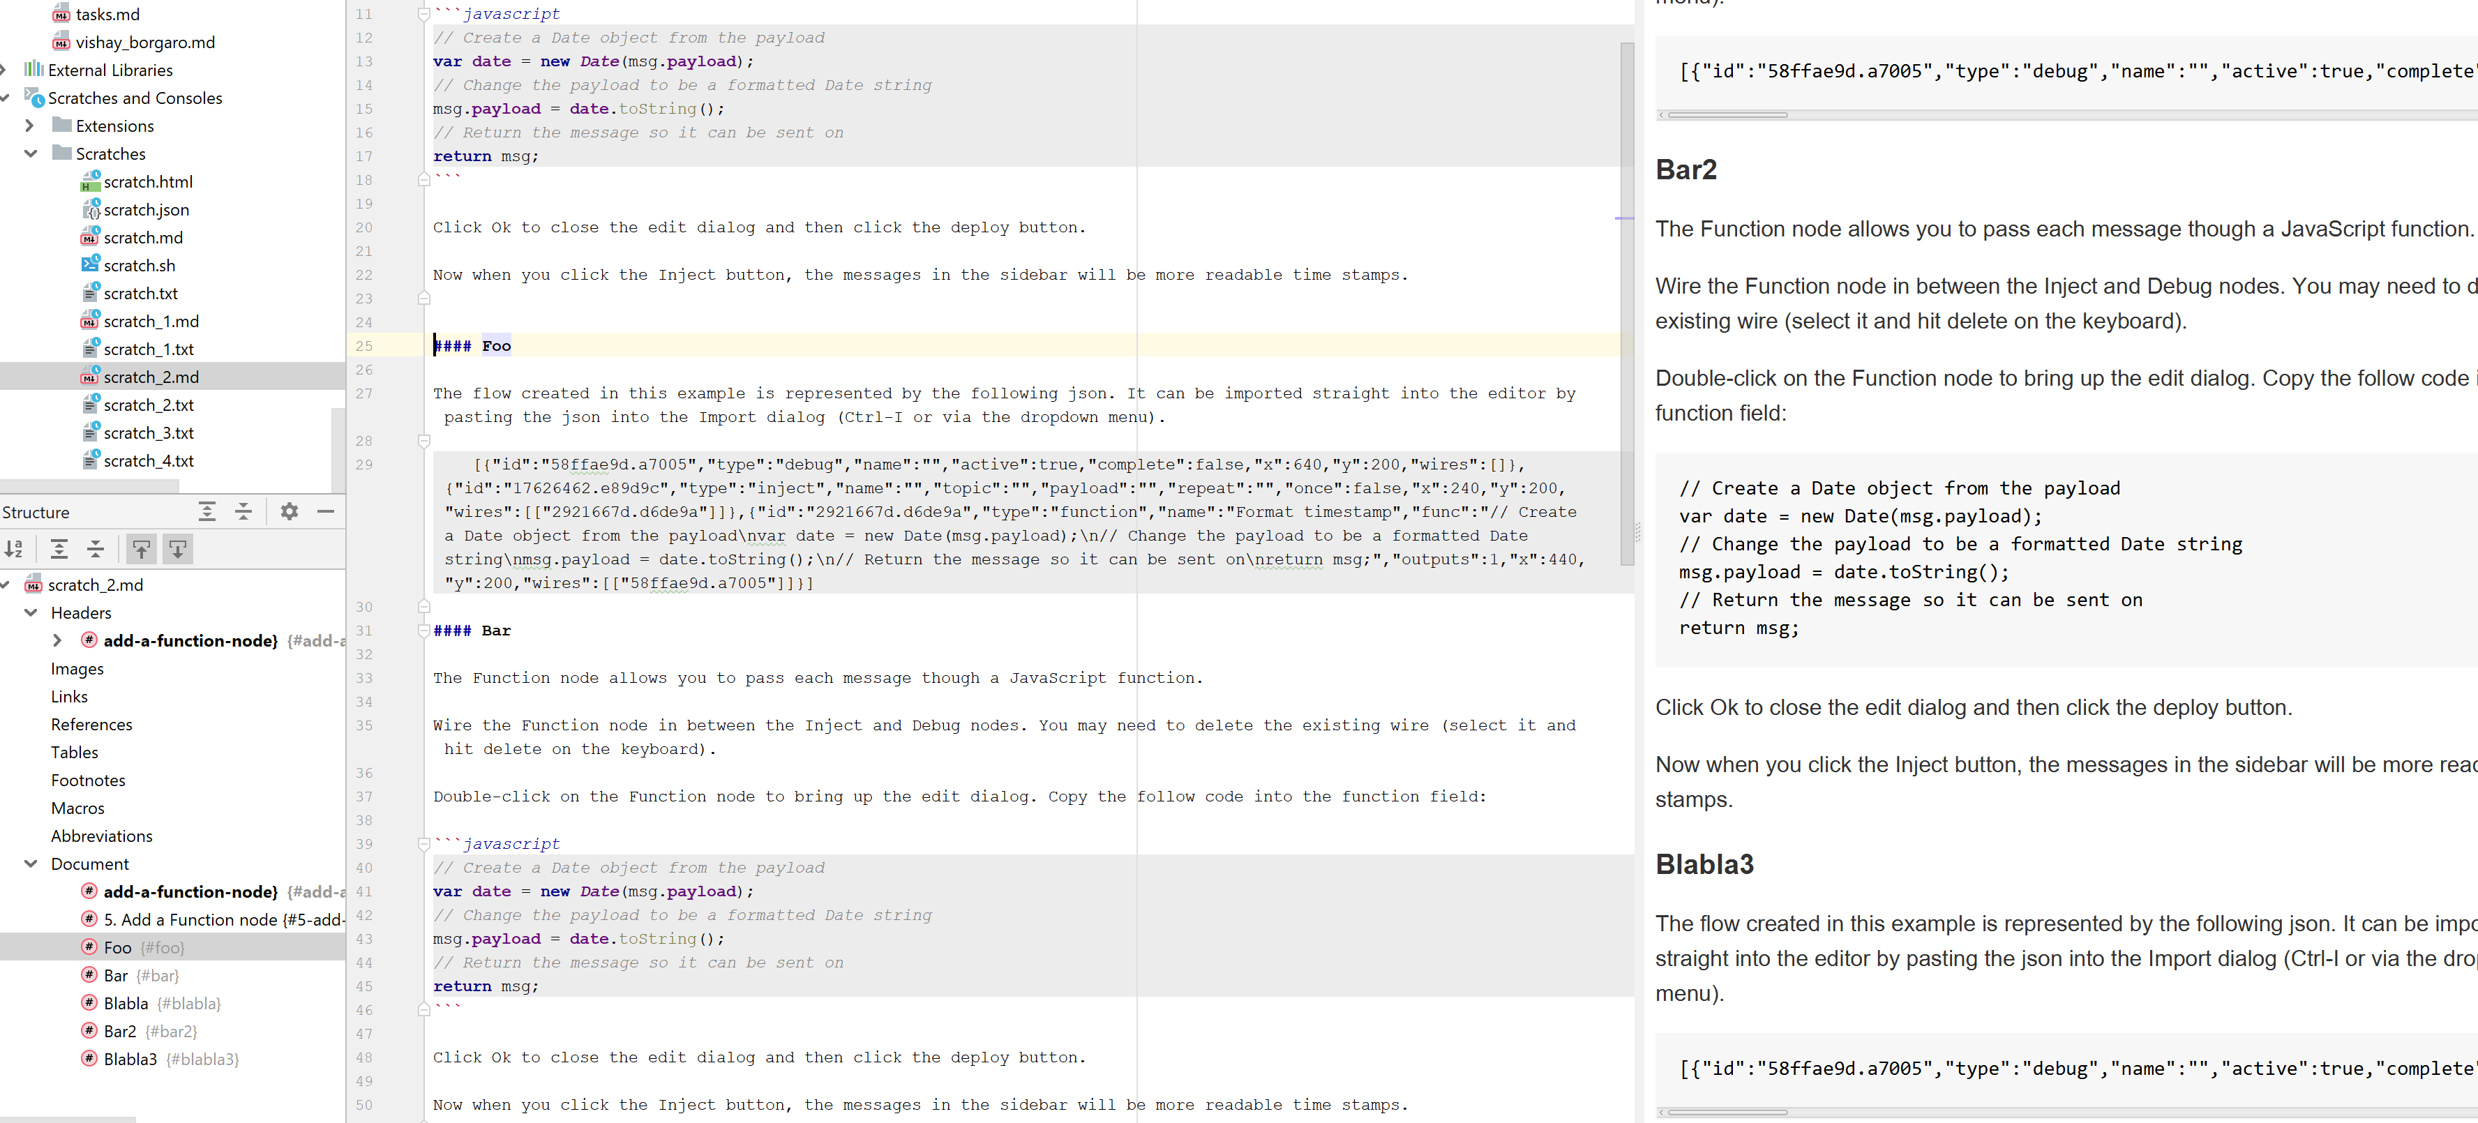Collapse all items via Structure panel toolbar
The image size is (2478, 1123).
click(x=96, y=548)
